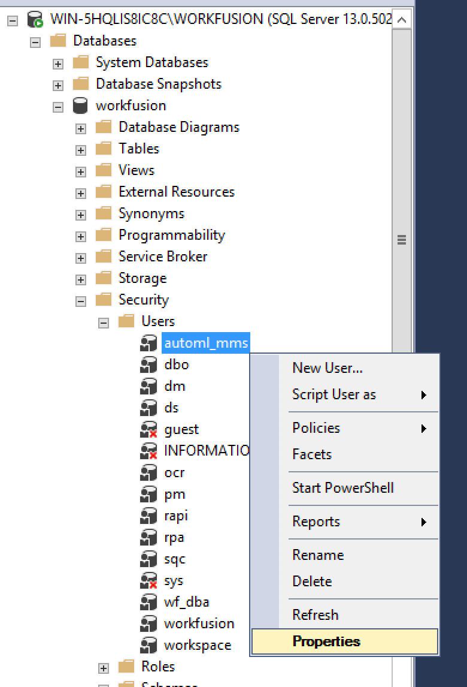This screenshot has height=687, width=467.
Task: Click the dm user icon
Action: [x=149, y=386]
